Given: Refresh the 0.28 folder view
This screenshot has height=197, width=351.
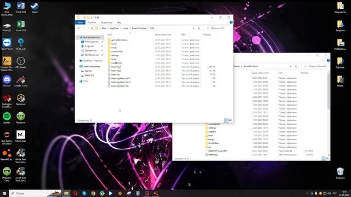Looking at the screenshot, I should point(199,28).
